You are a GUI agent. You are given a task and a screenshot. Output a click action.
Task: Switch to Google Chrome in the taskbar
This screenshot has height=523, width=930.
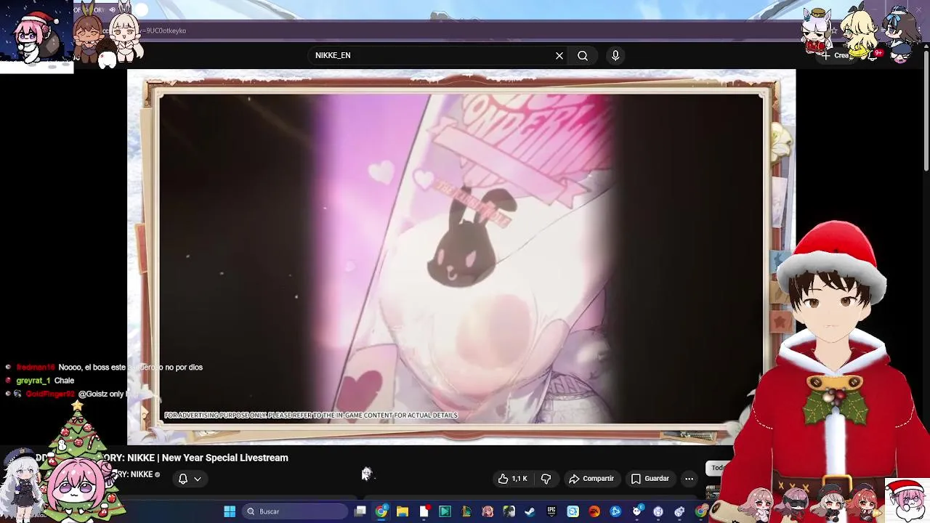coord(381,511)
